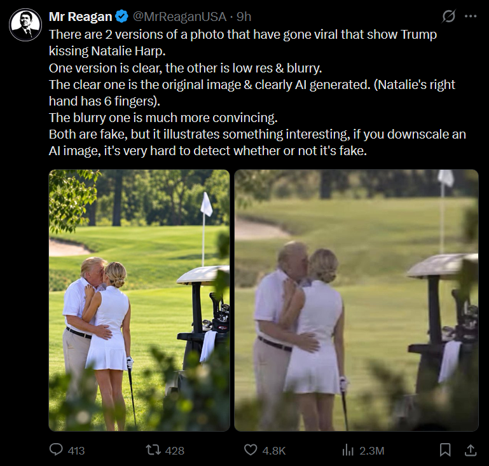Click the post text about downscaling
The height and width of the screenshot is (466, 489).
coord(258,142)
